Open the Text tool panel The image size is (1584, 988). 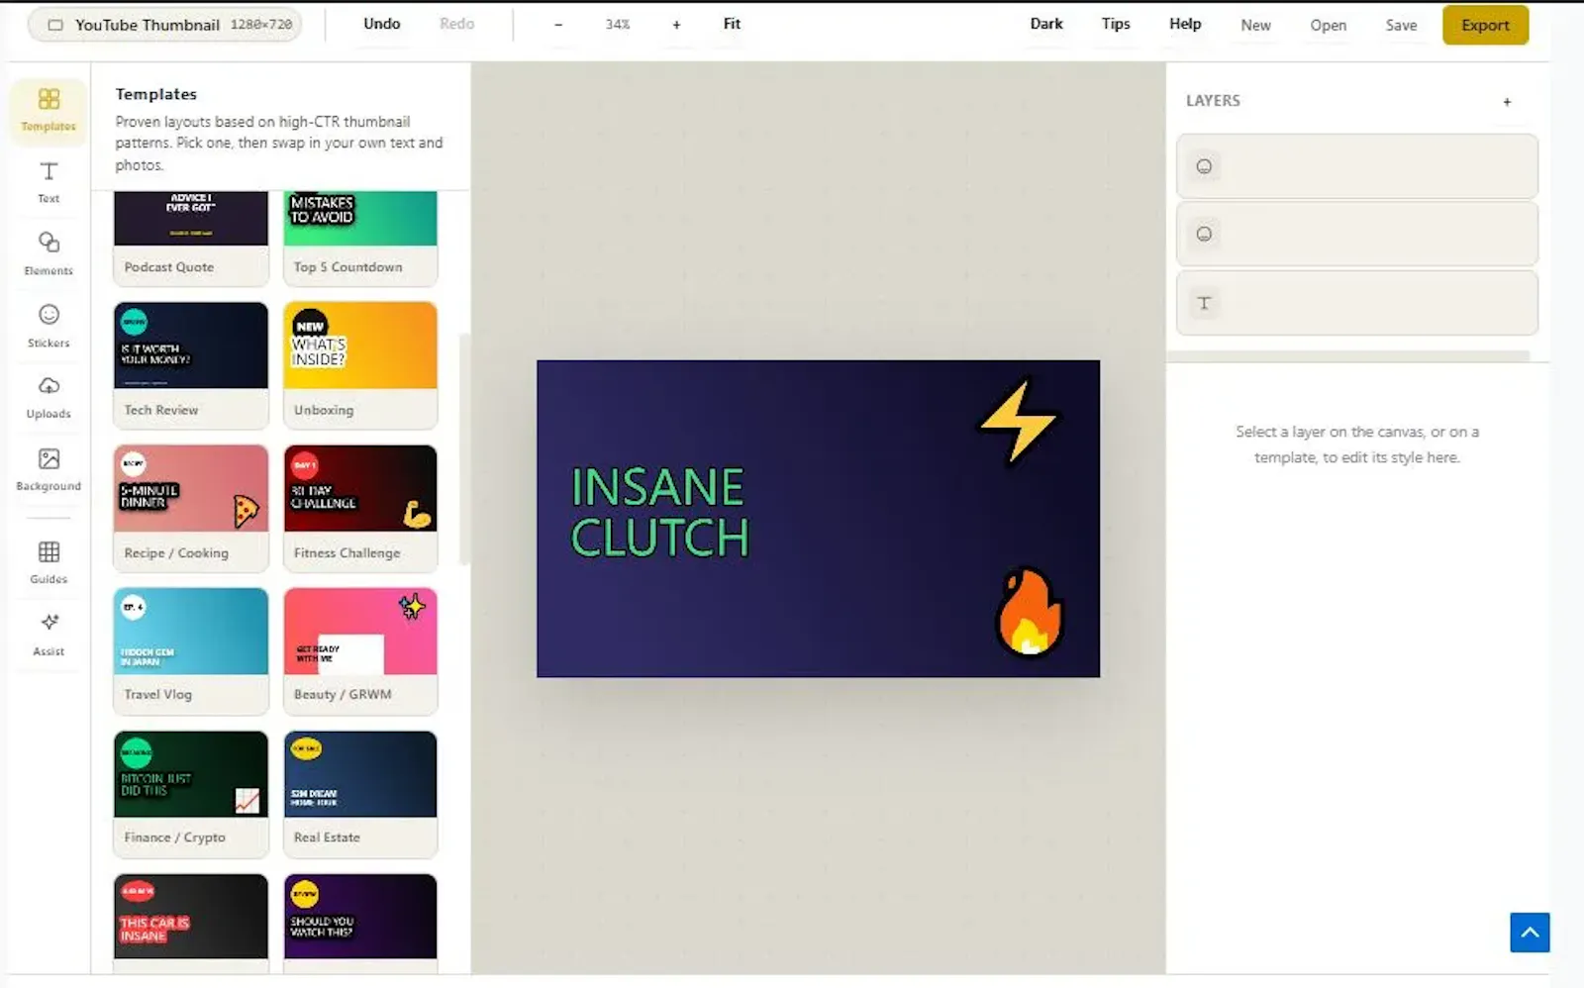point(49,182)
